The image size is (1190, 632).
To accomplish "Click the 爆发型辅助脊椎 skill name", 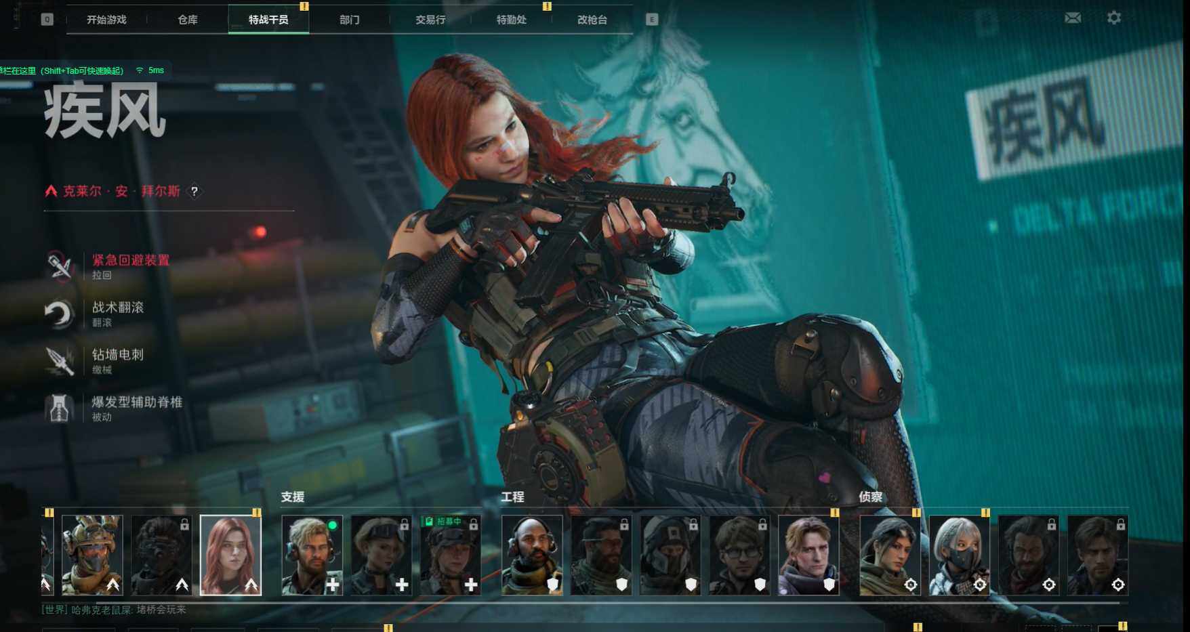I will [x=137, y=402].
